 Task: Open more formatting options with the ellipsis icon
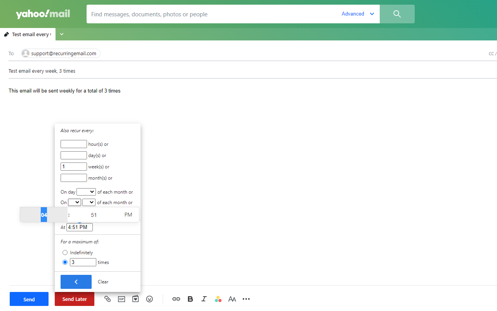[x=246, y=299]
